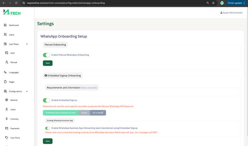Save the Manual Onboarding settings
The image size is (248, 146).
[x=48, y=63]
